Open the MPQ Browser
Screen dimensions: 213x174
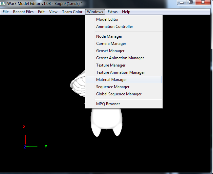point(124,104)
